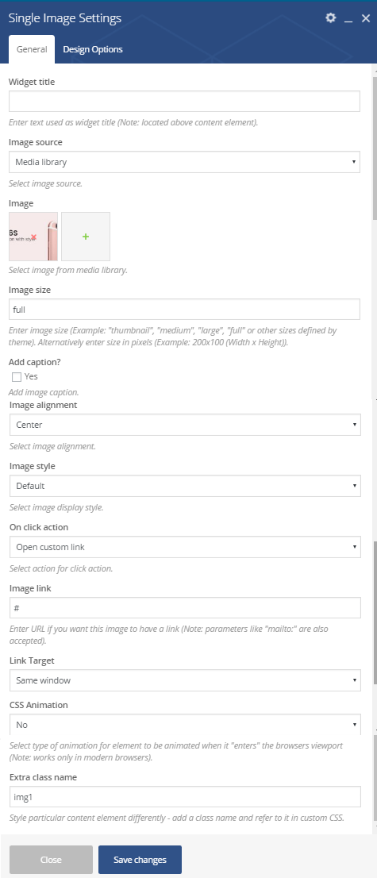Click the Image link text field

coord(185,608)
